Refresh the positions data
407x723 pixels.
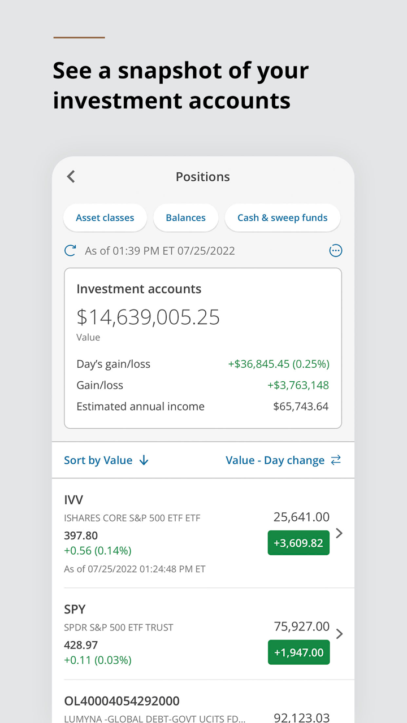coord(70,251)
